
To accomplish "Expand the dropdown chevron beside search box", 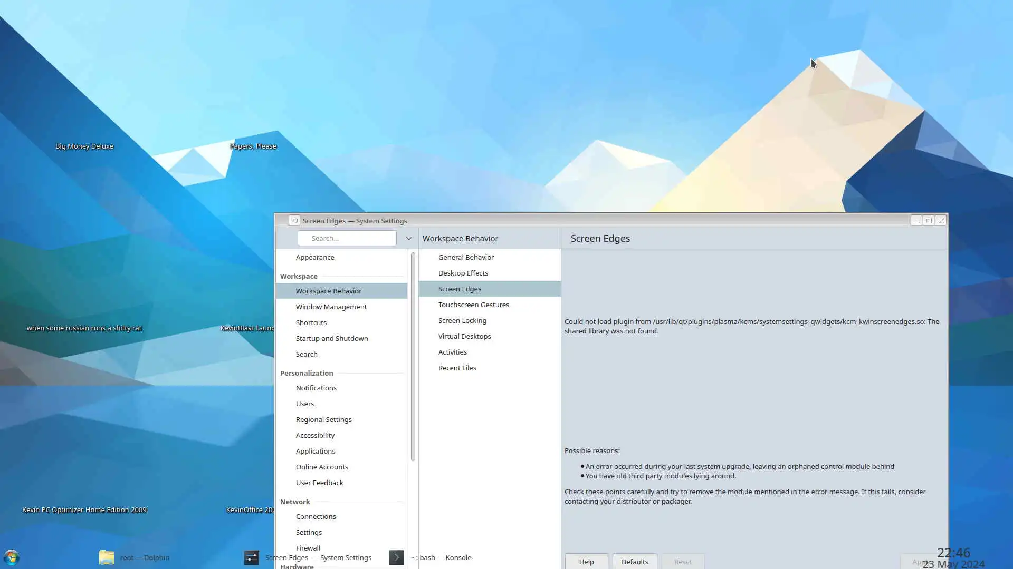I will coord(408,239).
